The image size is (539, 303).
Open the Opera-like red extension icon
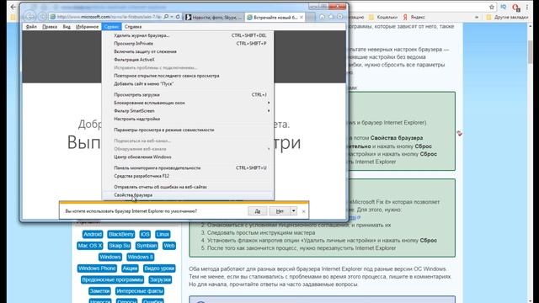coord(515,8)
